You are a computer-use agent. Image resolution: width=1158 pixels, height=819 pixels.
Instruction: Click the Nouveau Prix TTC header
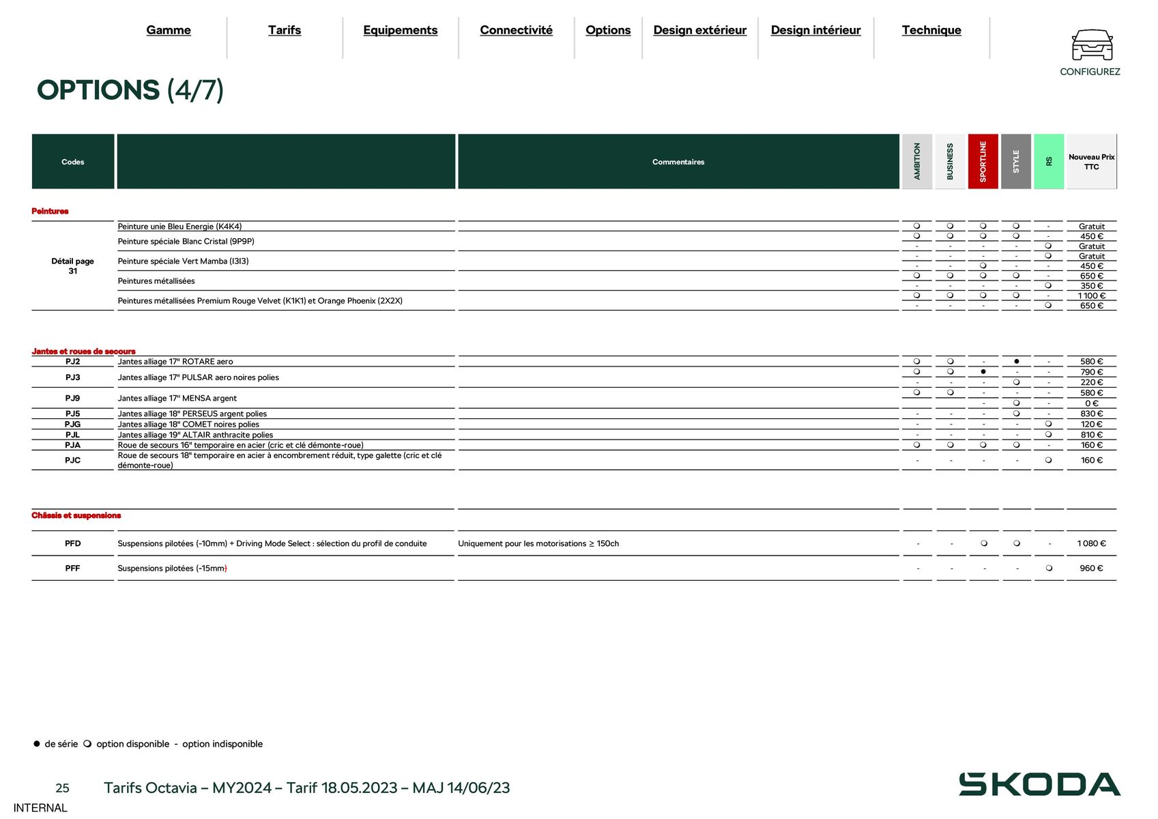[x=1092, y=162]
